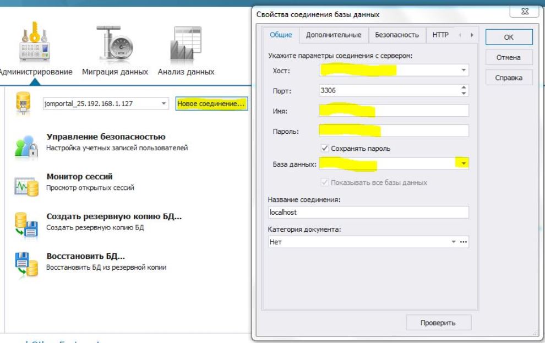545x343 pixels.
Task: Open the 'База данных' dropdown list
Action: (x=464, y=164)
